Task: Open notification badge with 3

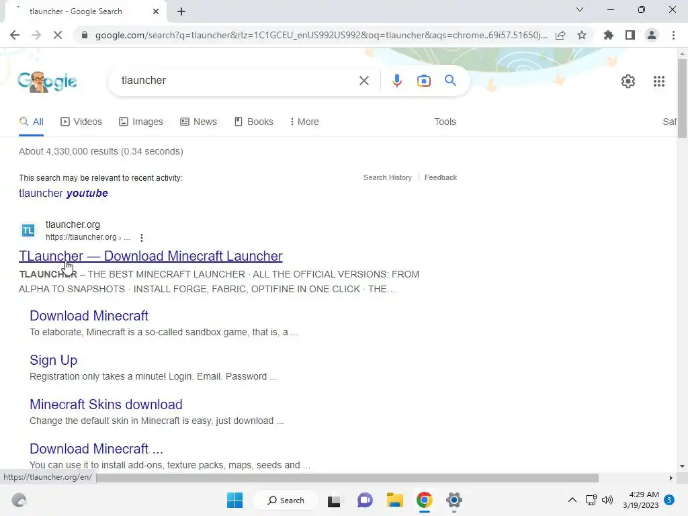Action: 669,500
